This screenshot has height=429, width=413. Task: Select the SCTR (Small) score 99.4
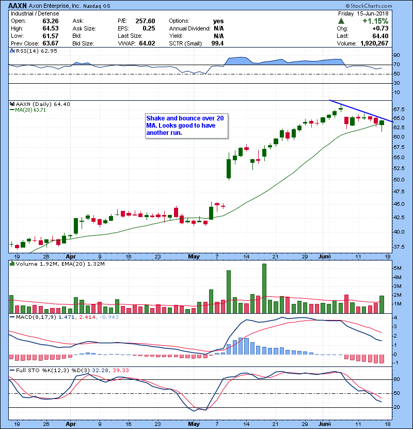point(217,43)
